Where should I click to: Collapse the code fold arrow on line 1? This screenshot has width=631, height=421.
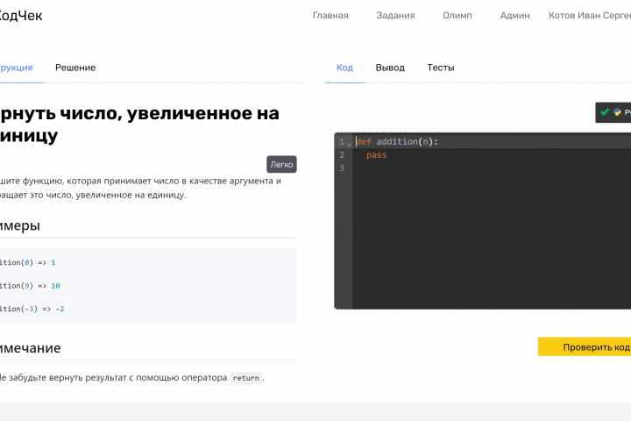click(350, 144)
